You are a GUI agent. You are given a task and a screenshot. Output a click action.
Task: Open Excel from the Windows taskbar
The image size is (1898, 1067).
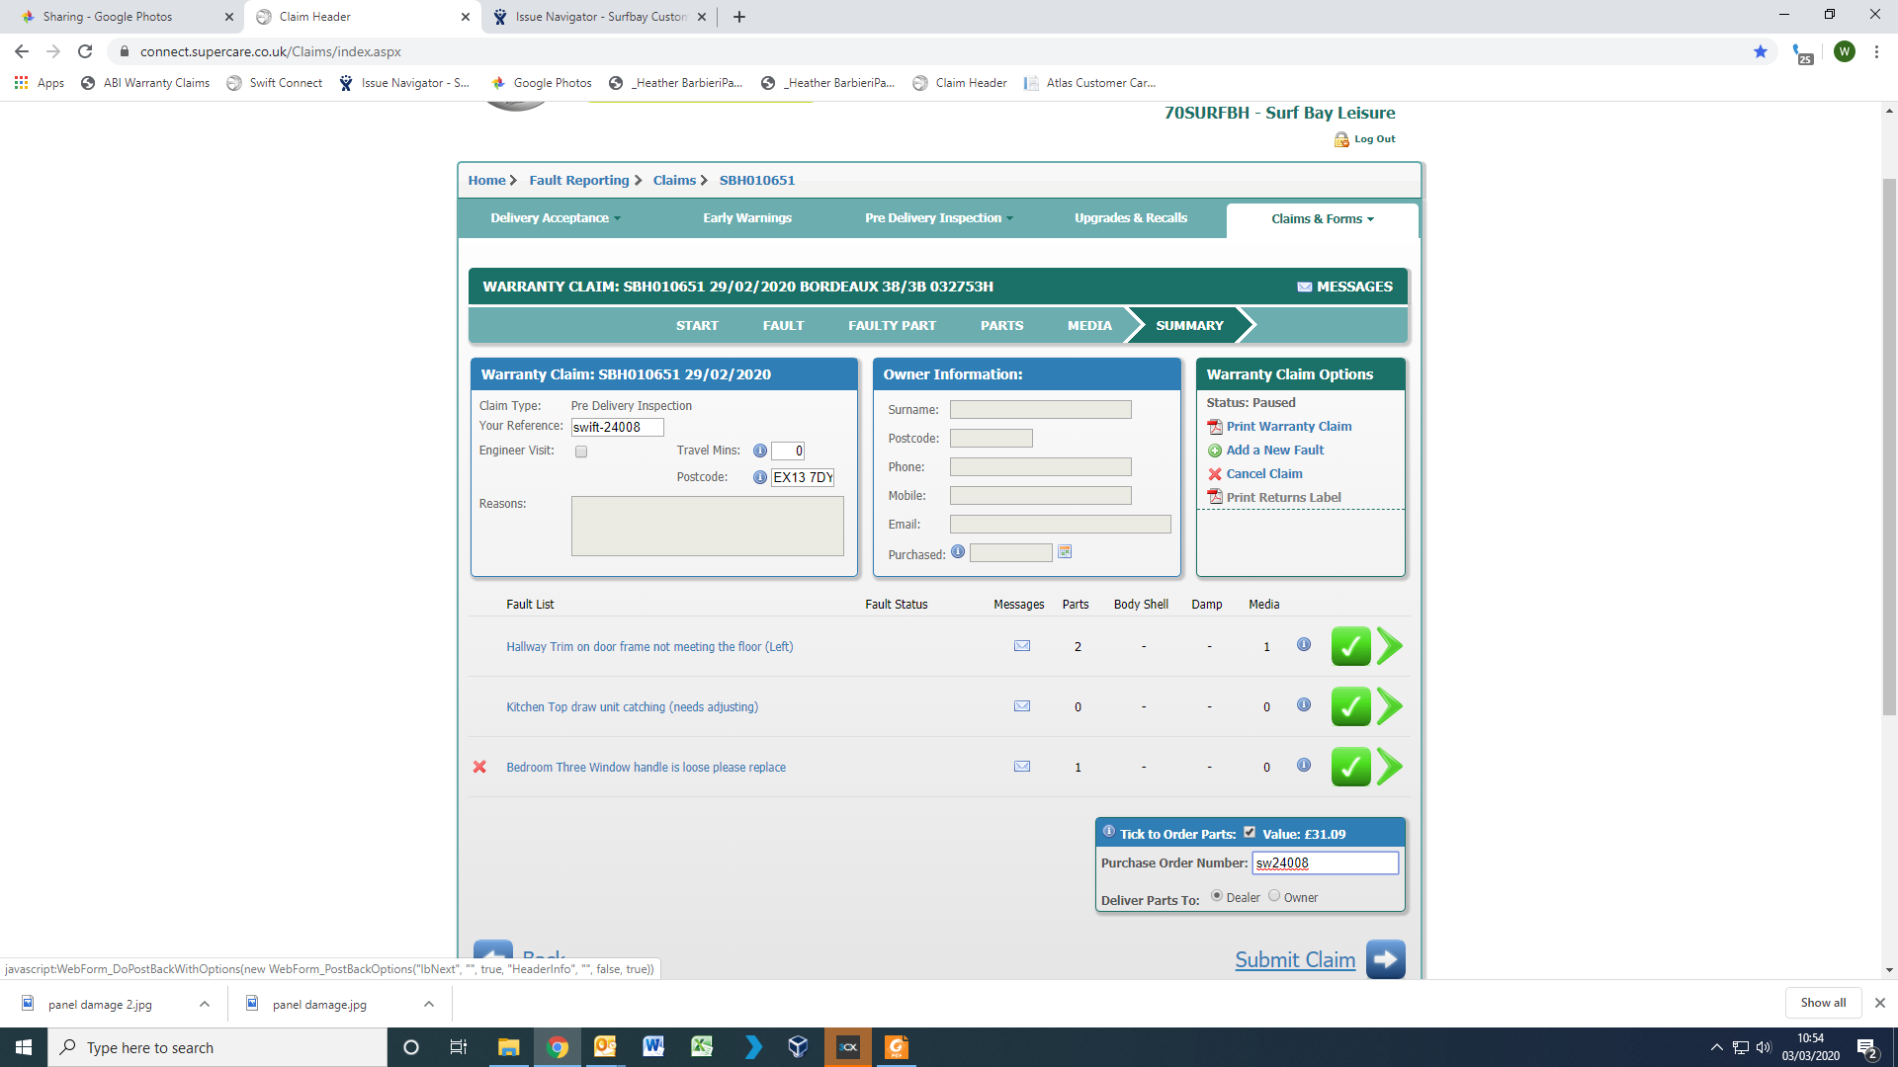pos(702,1047)
